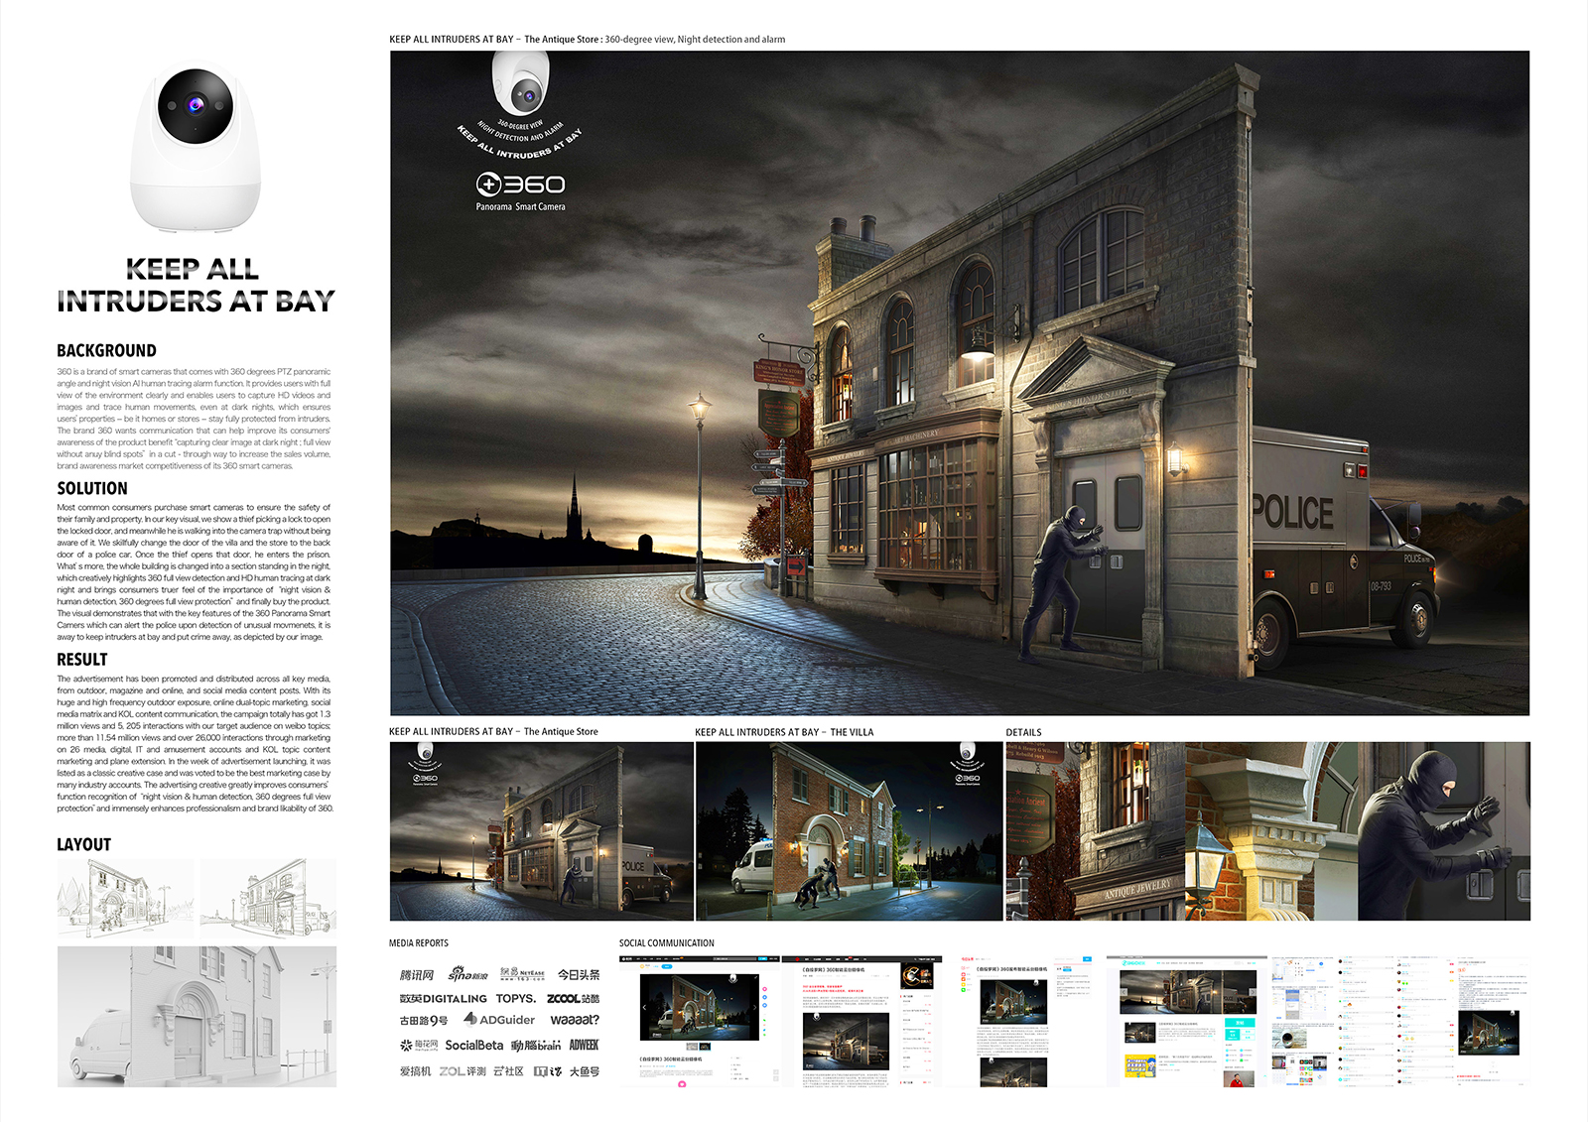
Task: Open the large Antique Store main poster
Action: pos(960,383)
